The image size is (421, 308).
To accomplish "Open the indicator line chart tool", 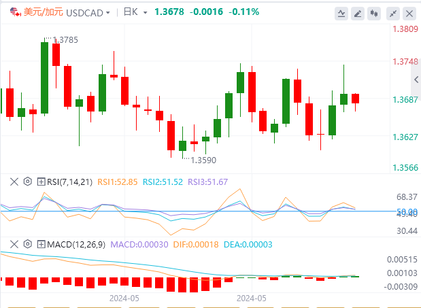I will (341, 14).
